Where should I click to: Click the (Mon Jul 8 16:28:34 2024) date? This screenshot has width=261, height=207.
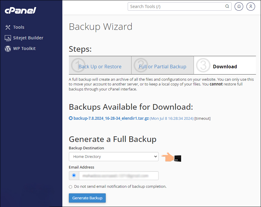point(172,119)
